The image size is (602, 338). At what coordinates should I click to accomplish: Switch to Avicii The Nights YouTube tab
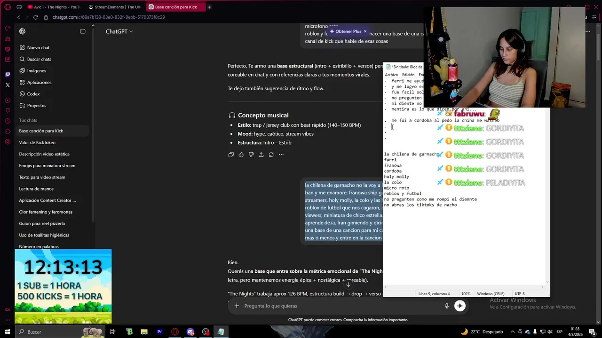(54, 7)
